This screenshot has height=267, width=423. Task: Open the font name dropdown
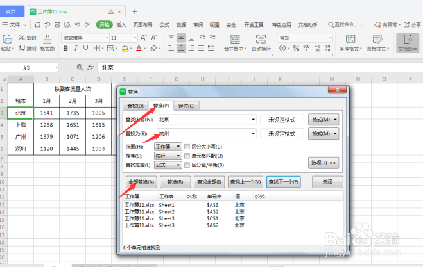click(x=107, y=38)
